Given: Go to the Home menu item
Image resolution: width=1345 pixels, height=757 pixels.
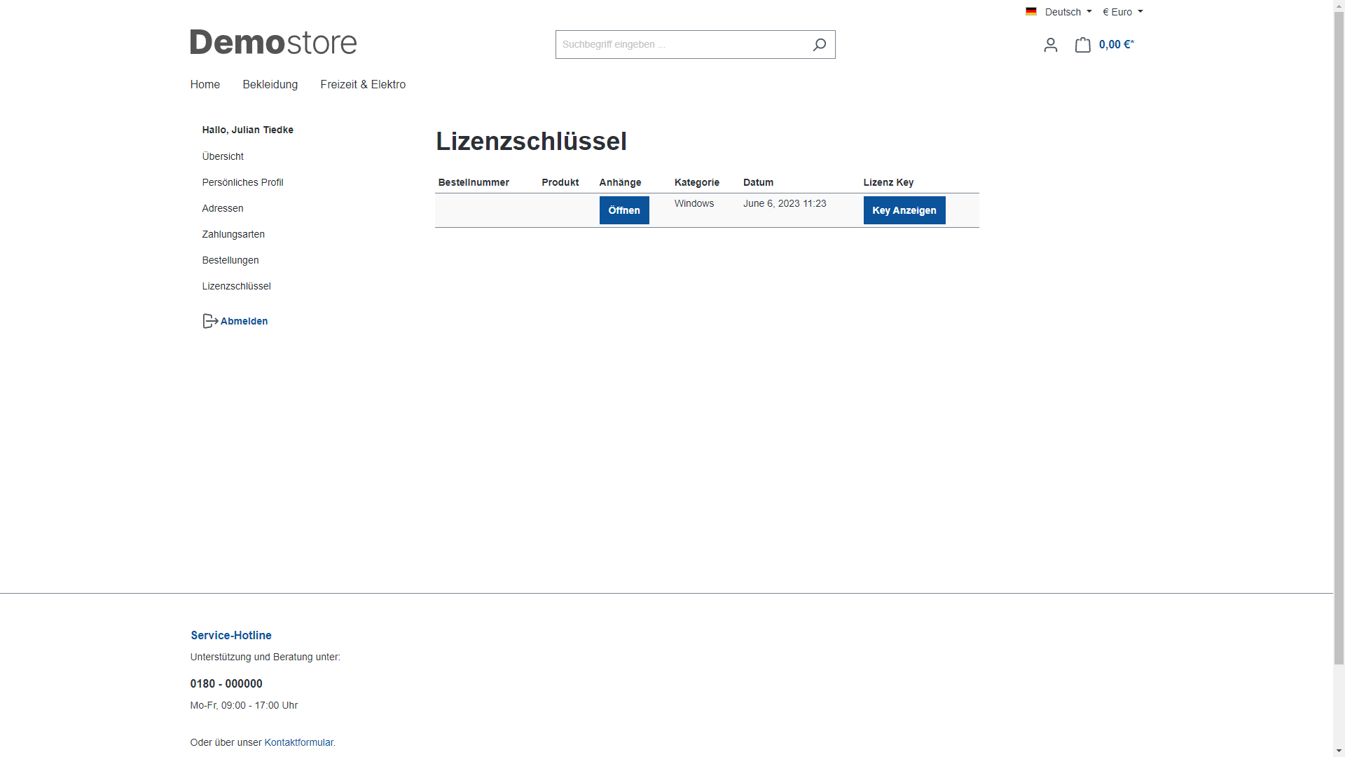Looking at the screenshot, I should coord(205,85).
